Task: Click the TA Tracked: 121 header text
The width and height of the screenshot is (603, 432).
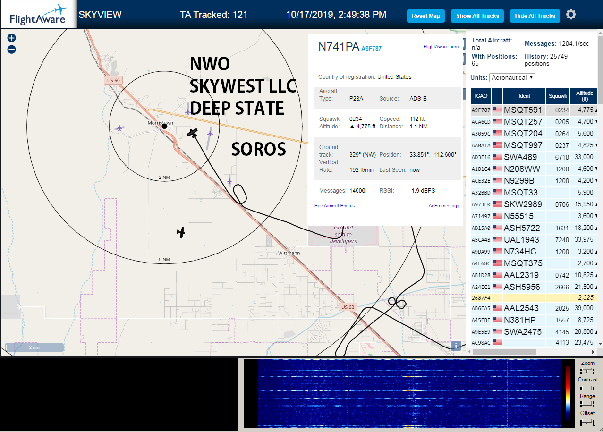Action: (214, 15)
